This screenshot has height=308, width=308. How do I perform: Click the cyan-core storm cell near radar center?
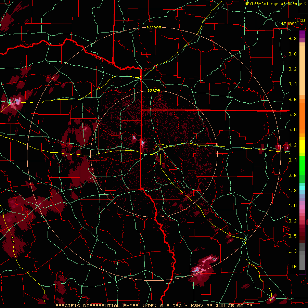pos(142,143)
